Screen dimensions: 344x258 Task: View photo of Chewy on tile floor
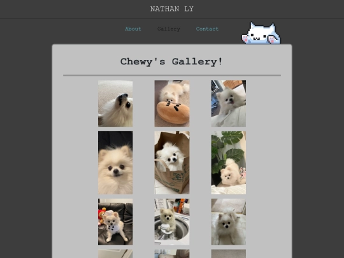(x=229, y=222)
